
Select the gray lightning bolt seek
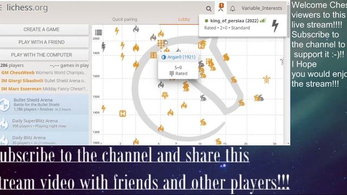(103, 47)
